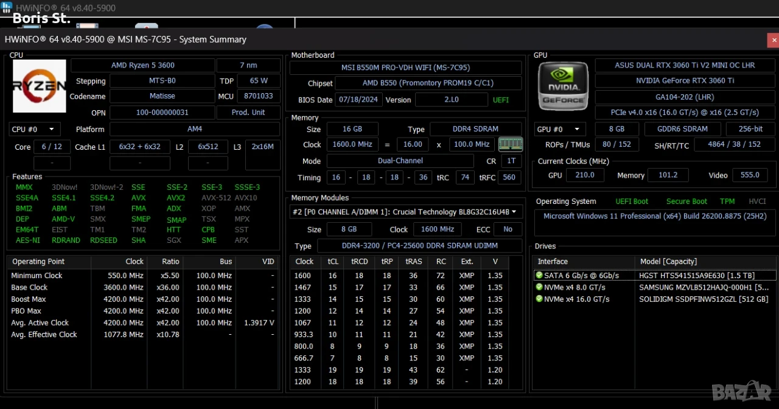Click the NVIDIA GeForce logo image

coord(564,86)
